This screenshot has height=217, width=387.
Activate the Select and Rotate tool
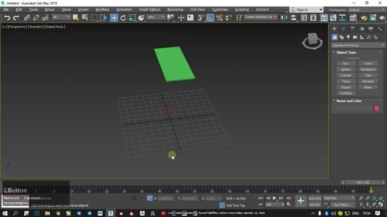(123, 17)
